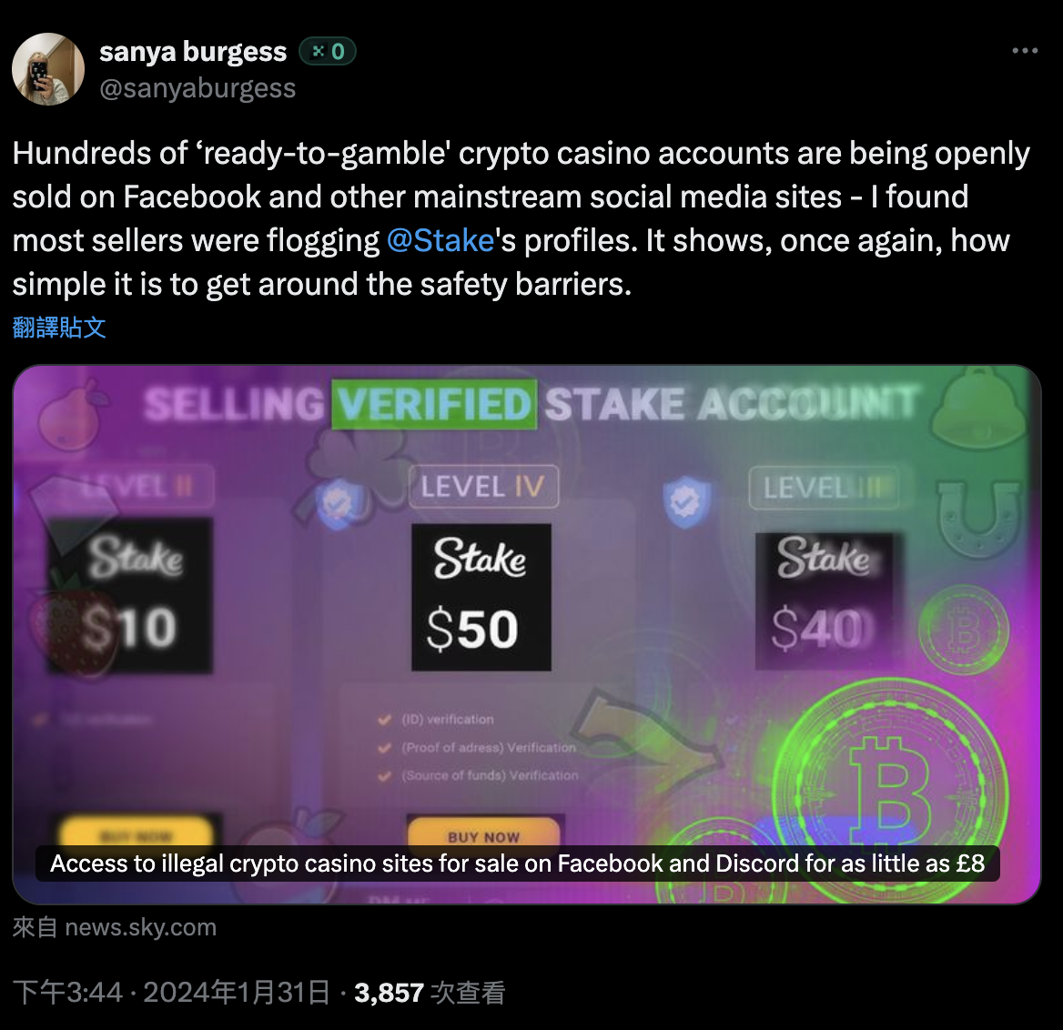Click the post timestamp 下午3:44 · 2024年1月31日
This screenshot has height=1030, width=1063.
tap(171, 992)
